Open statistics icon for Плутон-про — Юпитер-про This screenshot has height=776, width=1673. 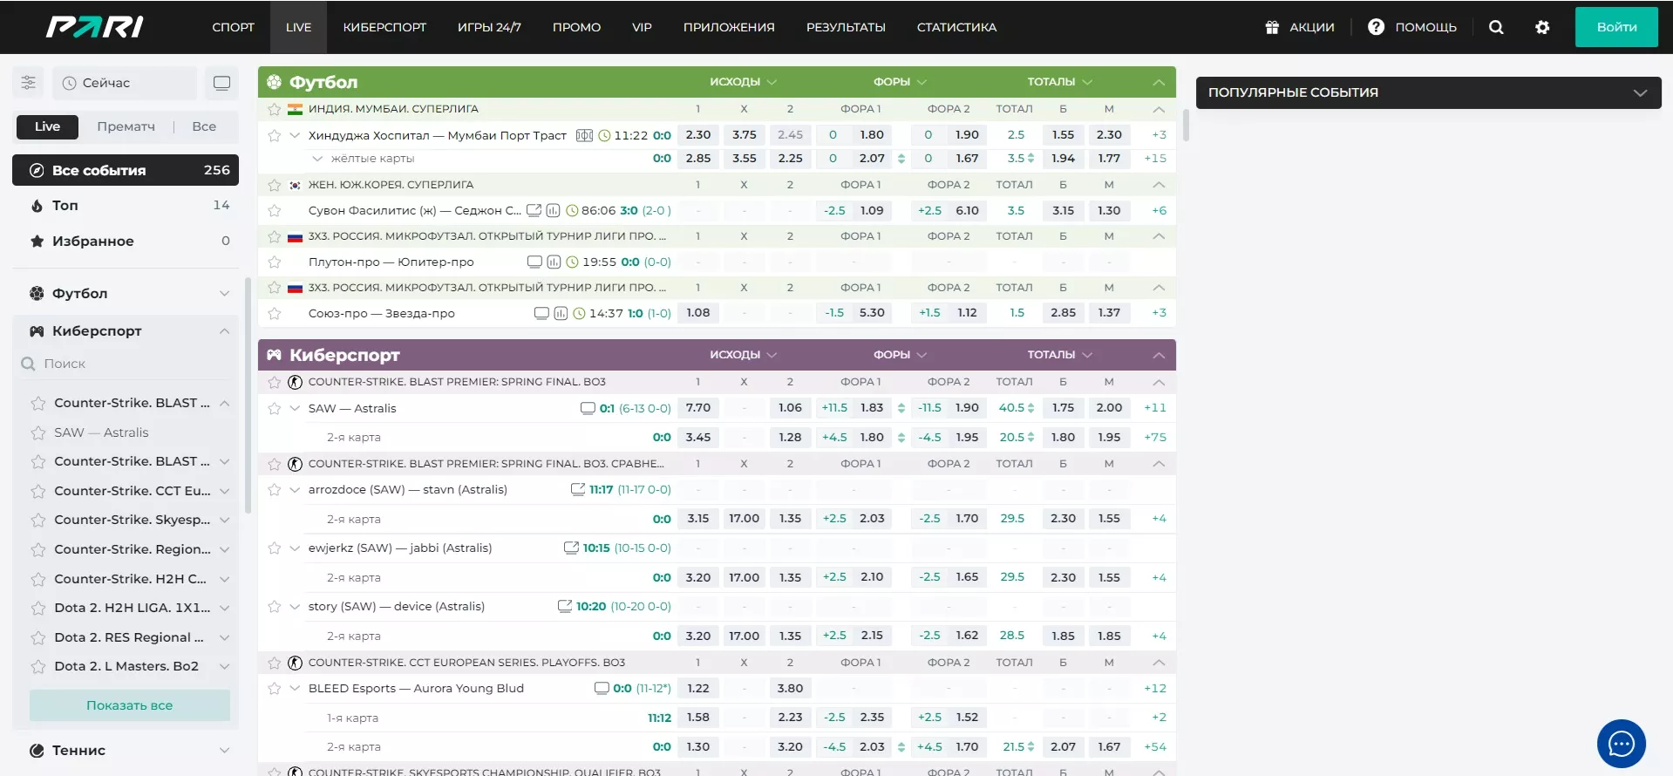click(554, 262)
